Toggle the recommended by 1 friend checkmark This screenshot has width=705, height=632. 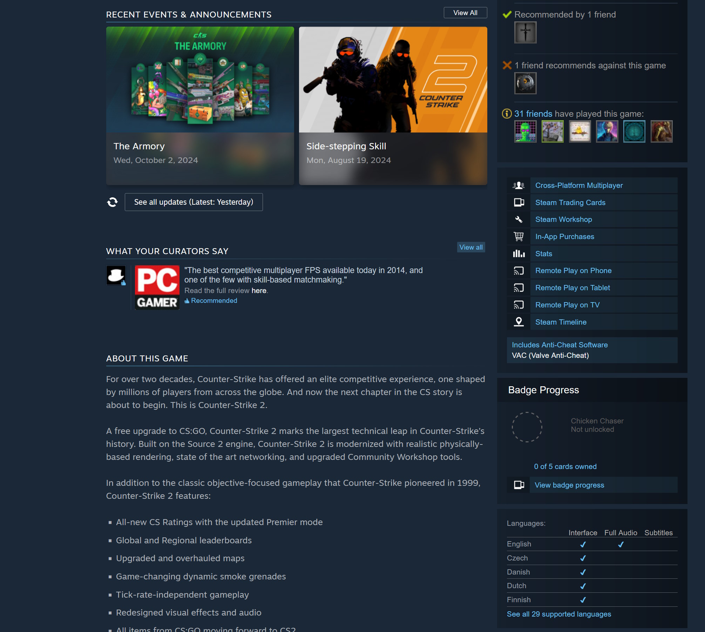(x=507, y=13)
